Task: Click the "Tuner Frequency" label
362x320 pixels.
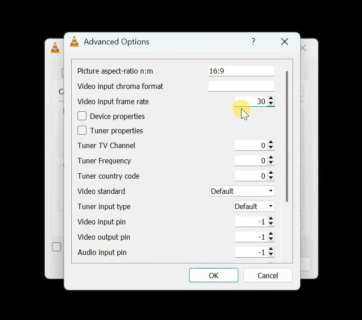Action: (x=104, y=161)
